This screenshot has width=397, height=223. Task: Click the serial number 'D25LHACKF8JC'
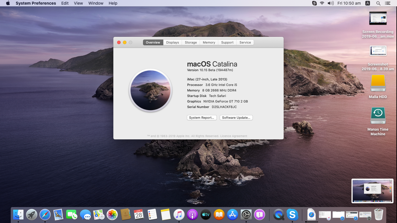pyautogui.click(x=224, y=107)
